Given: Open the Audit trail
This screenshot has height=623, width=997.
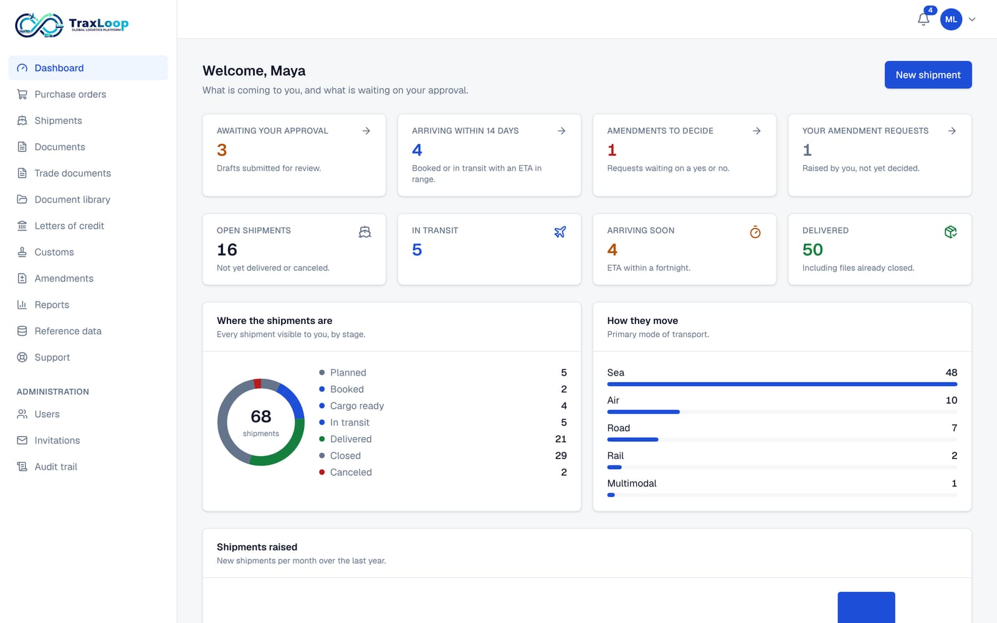Looking at the screenshot, I should [88, 467].
